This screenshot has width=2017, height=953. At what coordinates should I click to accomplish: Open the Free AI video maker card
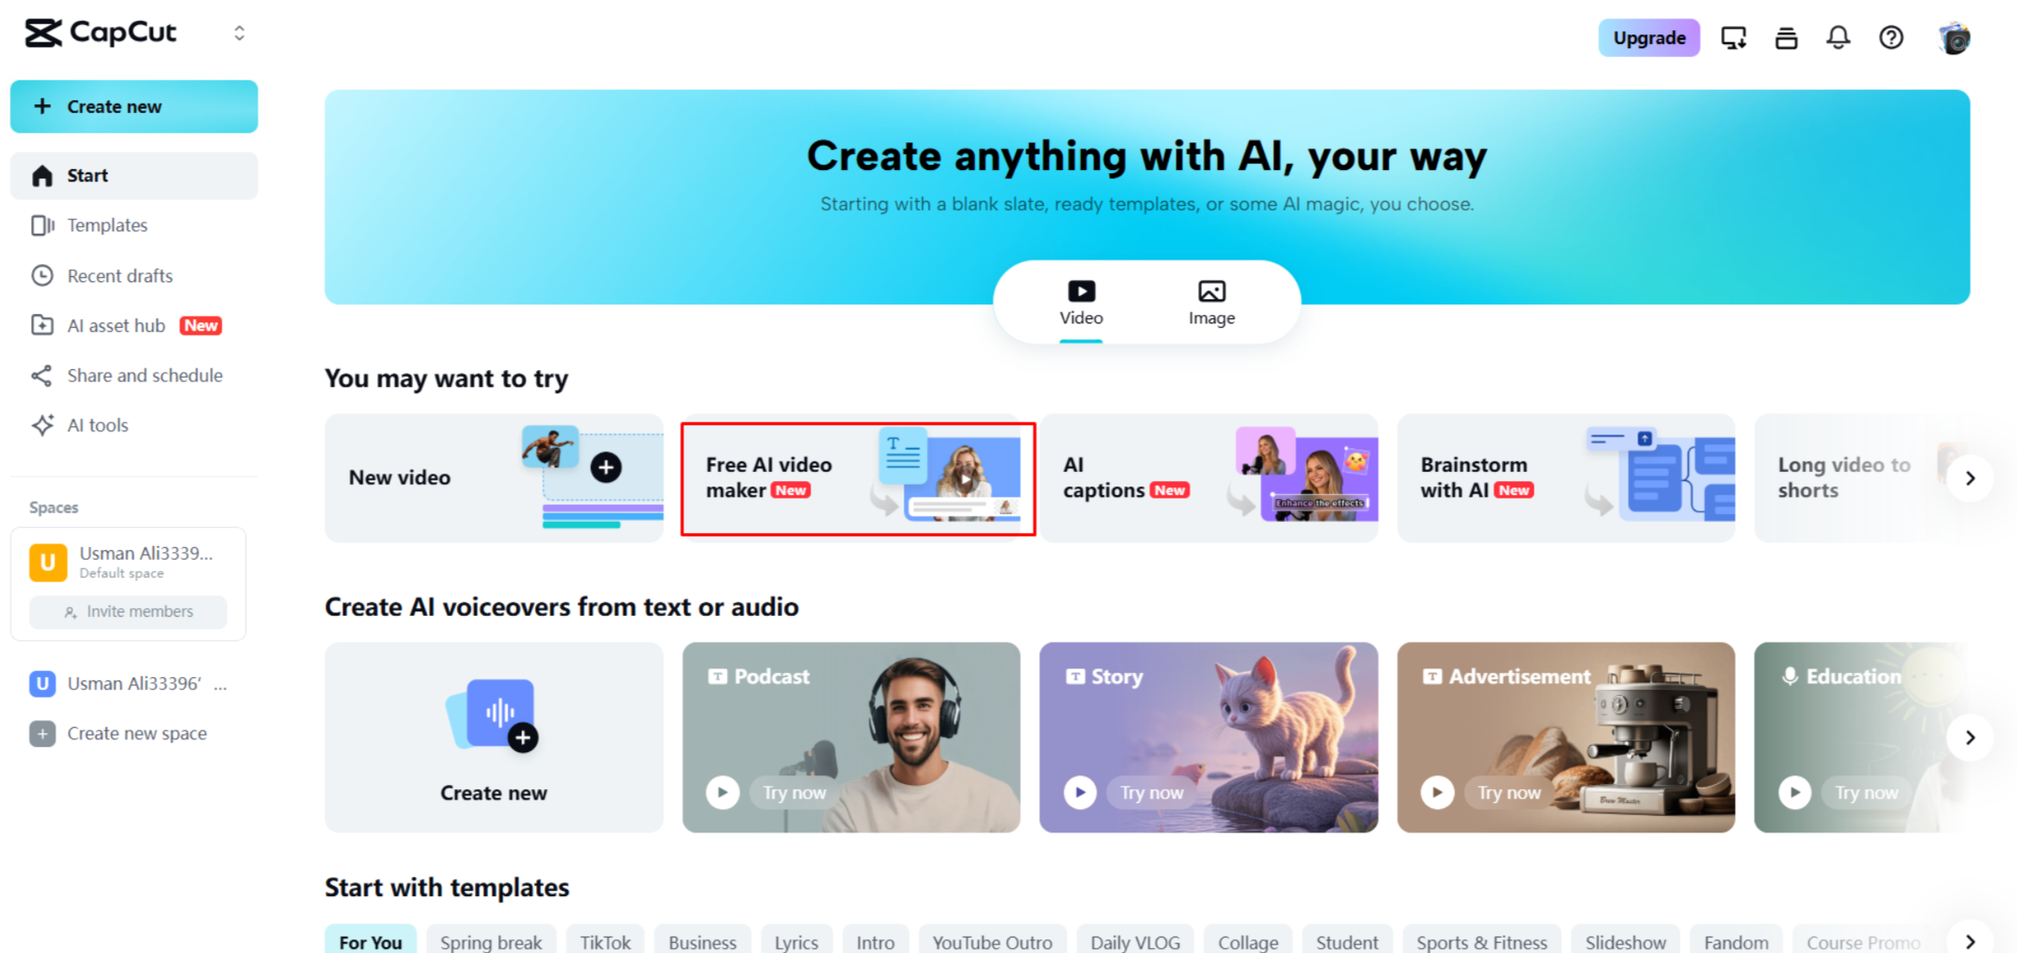coord(858,479)
